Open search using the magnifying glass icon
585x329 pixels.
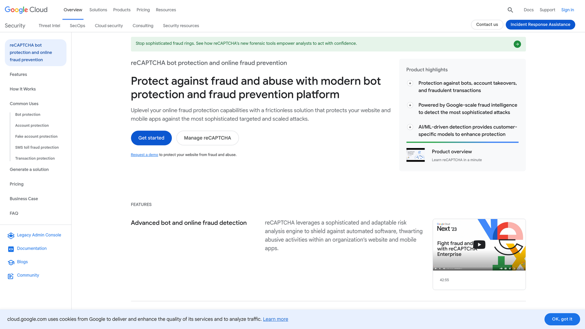[x=510, y=10]
